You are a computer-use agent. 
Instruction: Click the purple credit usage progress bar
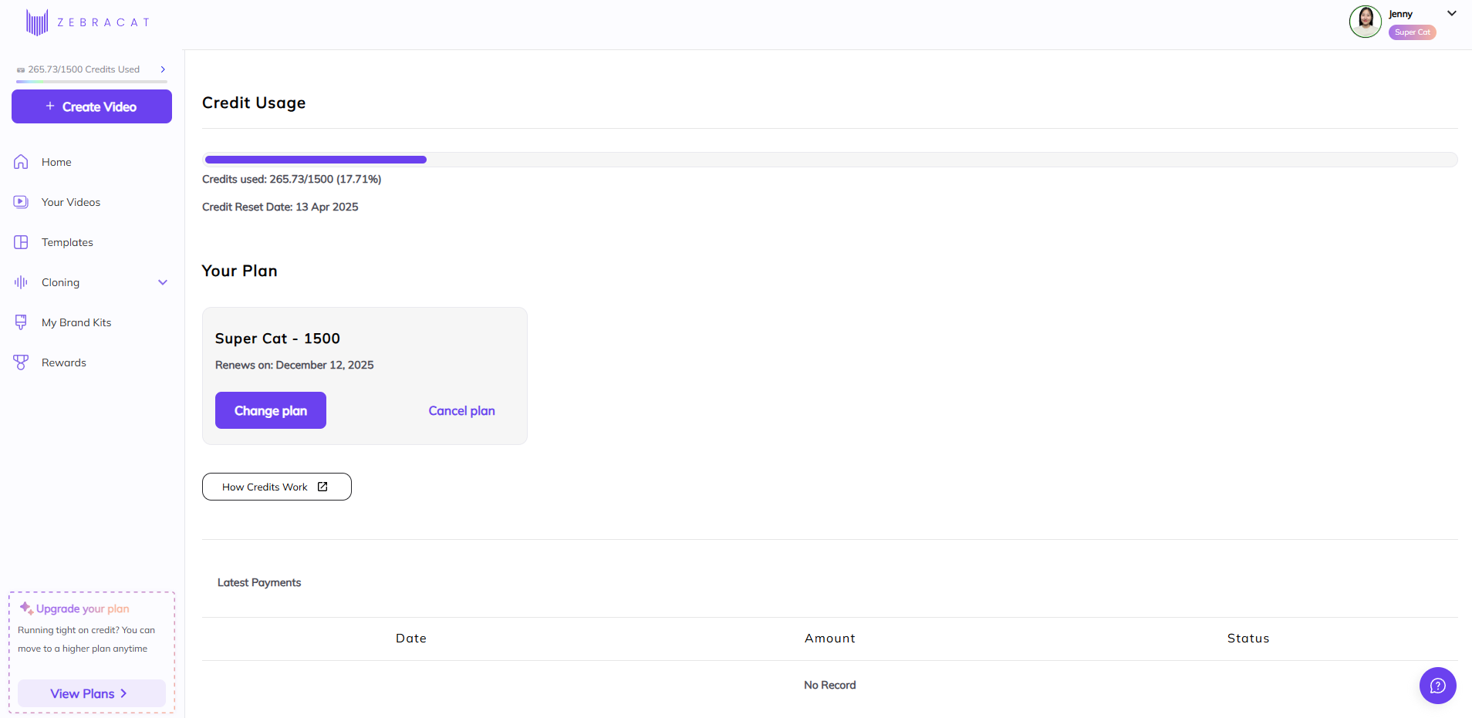point(316,160)
